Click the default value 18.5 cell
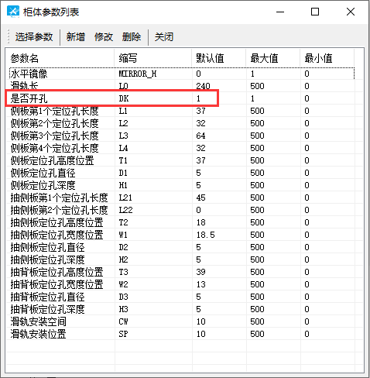Viewport: 370px width, 378px height. point(206,235)
